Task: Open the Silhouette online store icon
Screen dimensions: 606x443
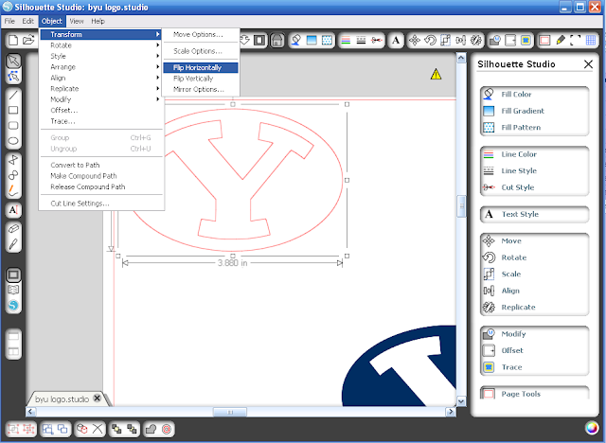Action: pyautogui.click(x=13, y=305)
